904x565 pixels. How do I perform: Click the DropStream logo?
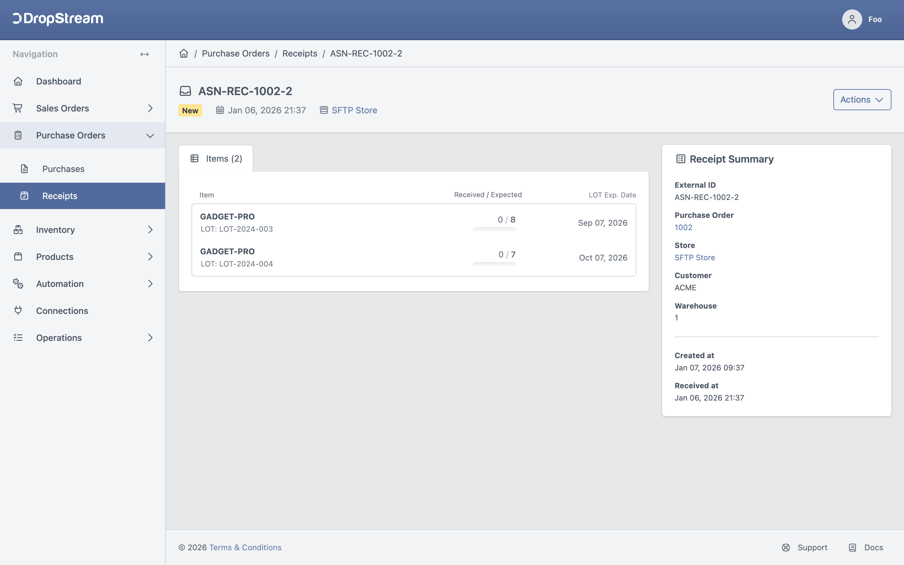[x=58, y=19]
